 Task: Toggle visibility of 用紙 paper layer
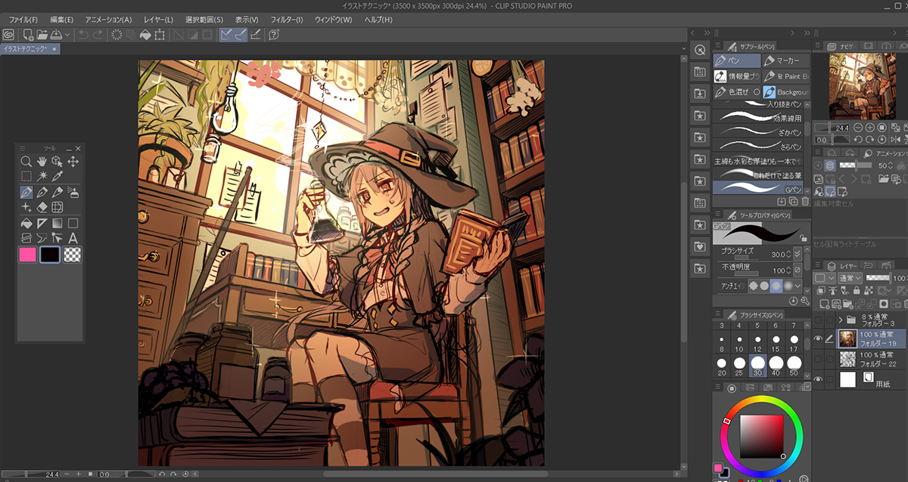click(x=818, y=379)
